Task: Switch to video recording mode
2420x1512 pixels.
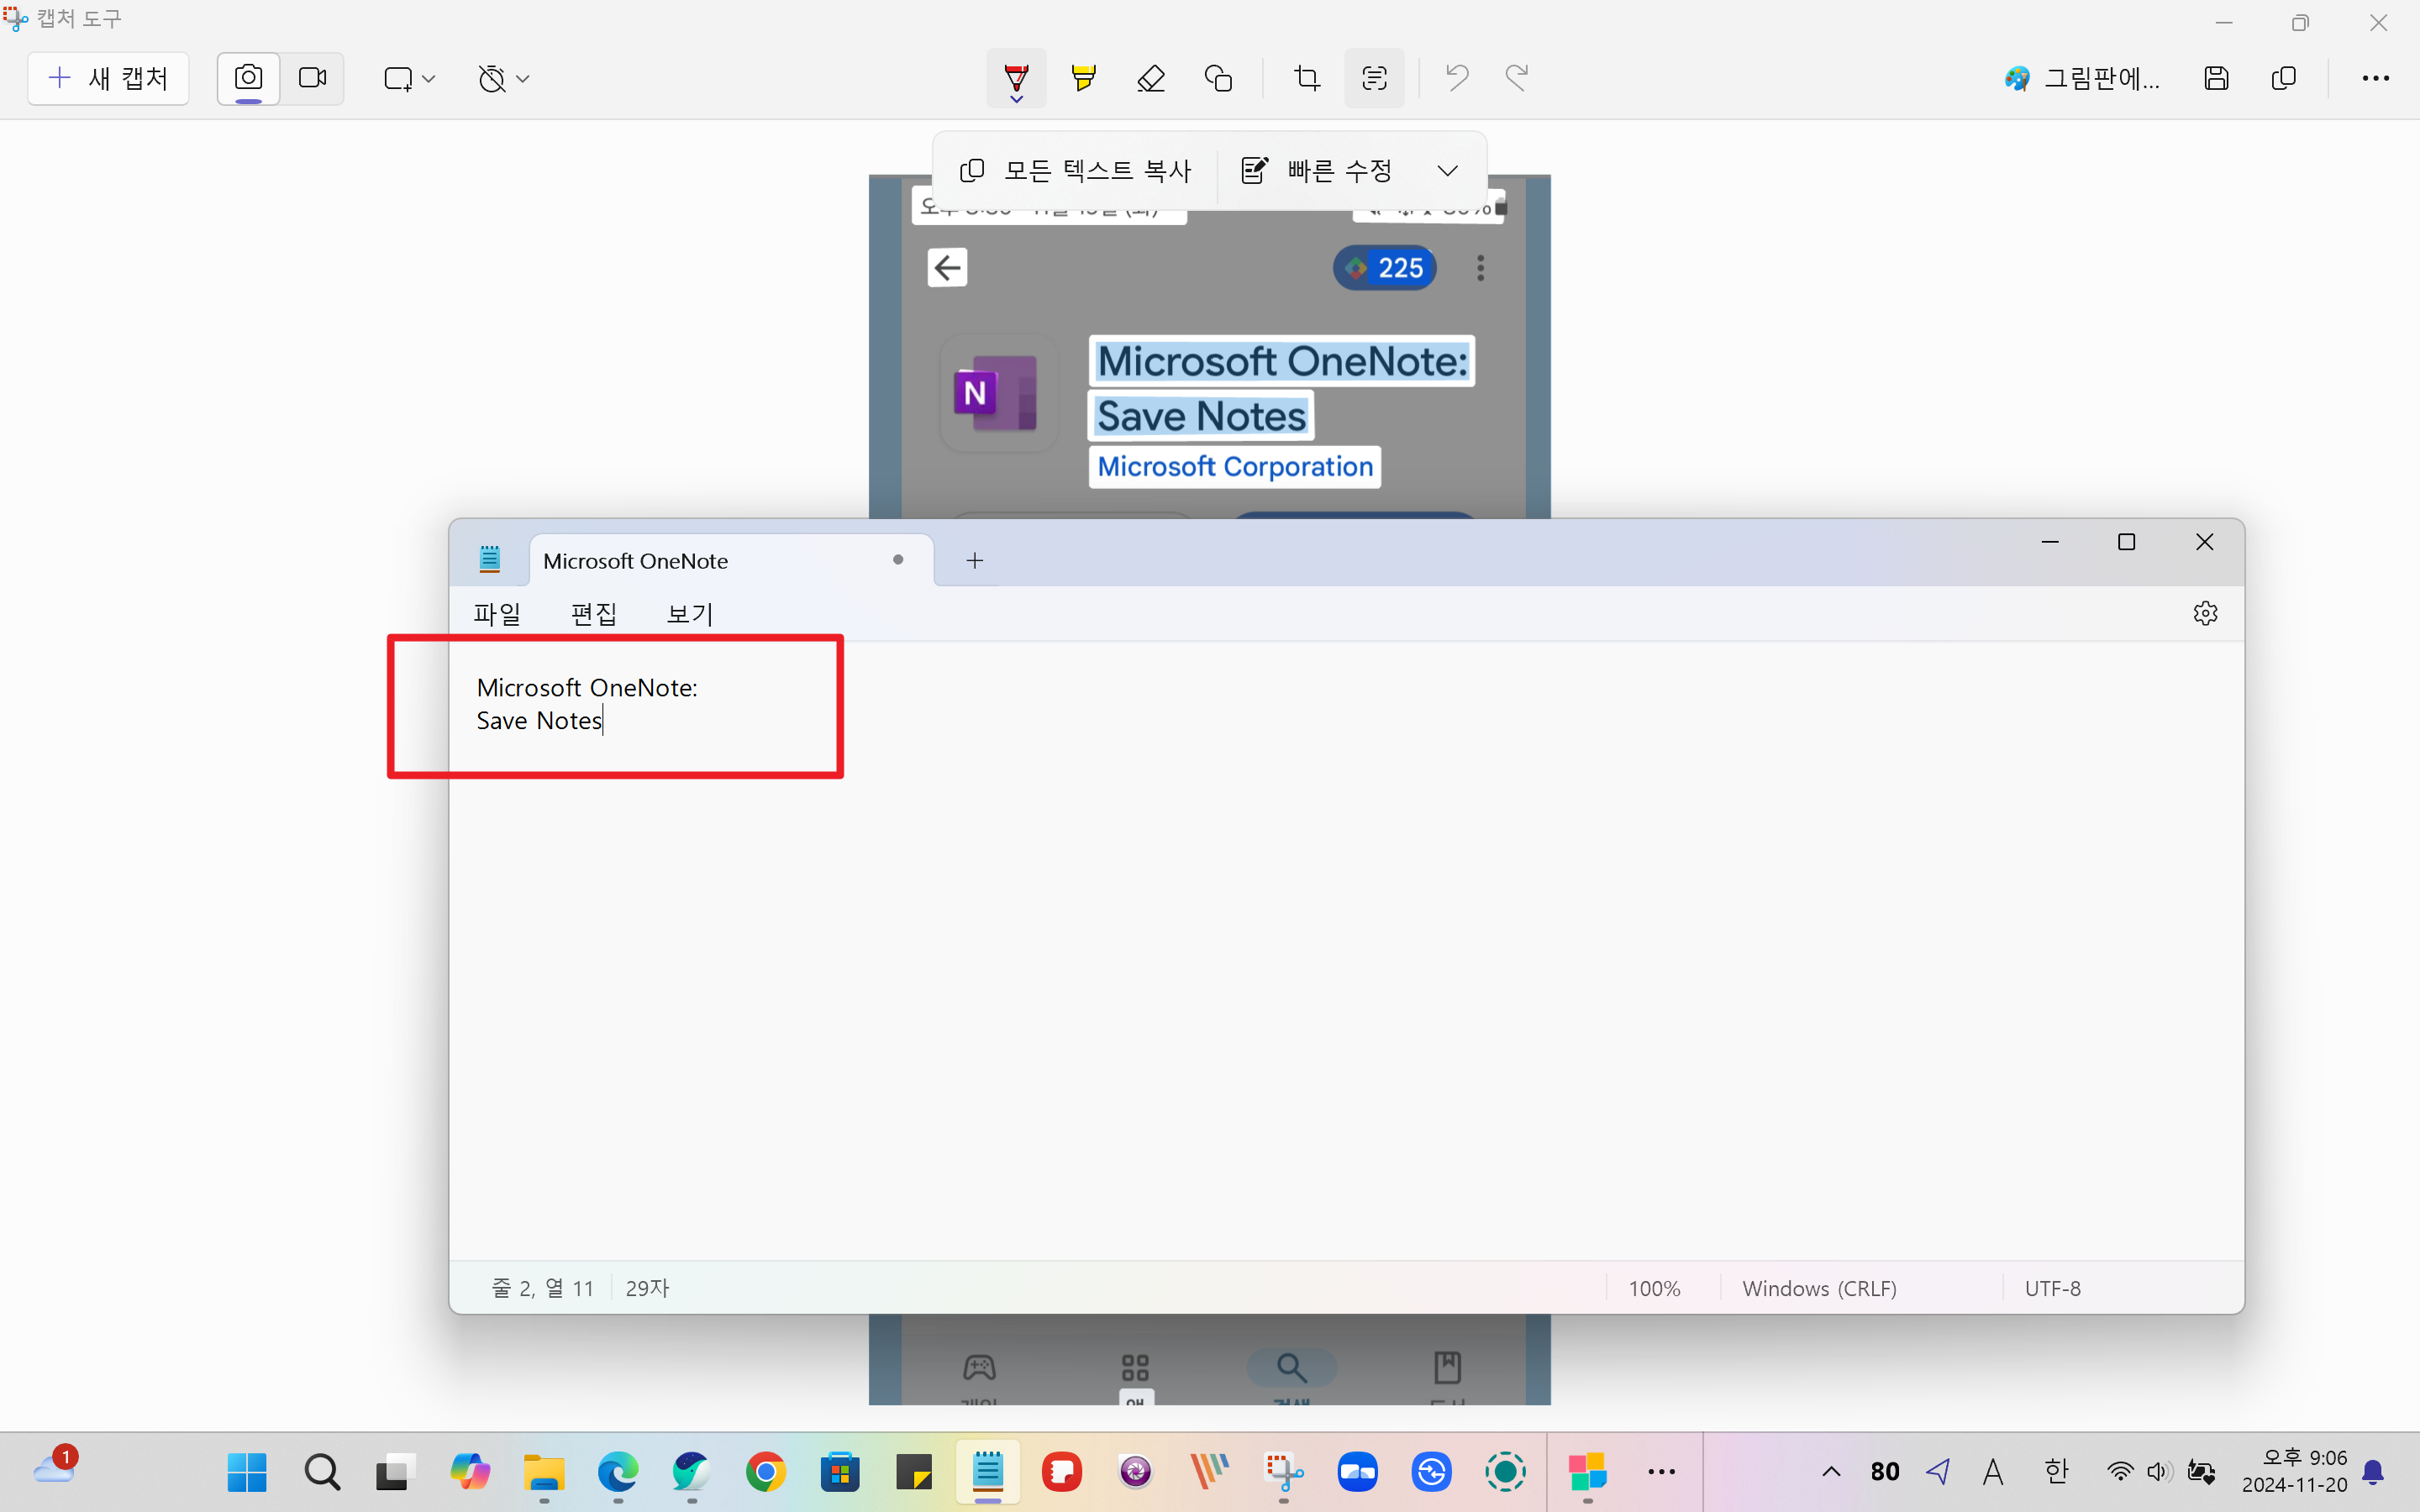Action: pos(313,78)
